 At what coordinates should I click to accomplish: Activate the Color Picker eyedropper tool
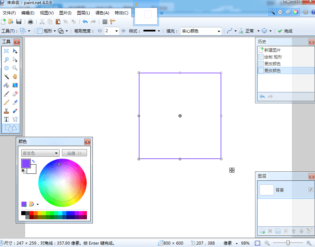pos(15,102)
